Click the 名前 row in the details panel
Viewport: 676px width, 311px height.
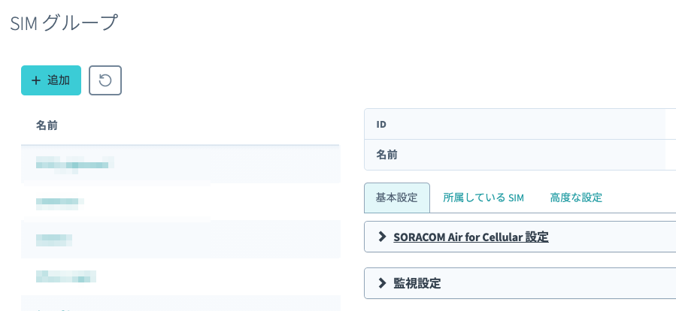click(x=520, y=155)
